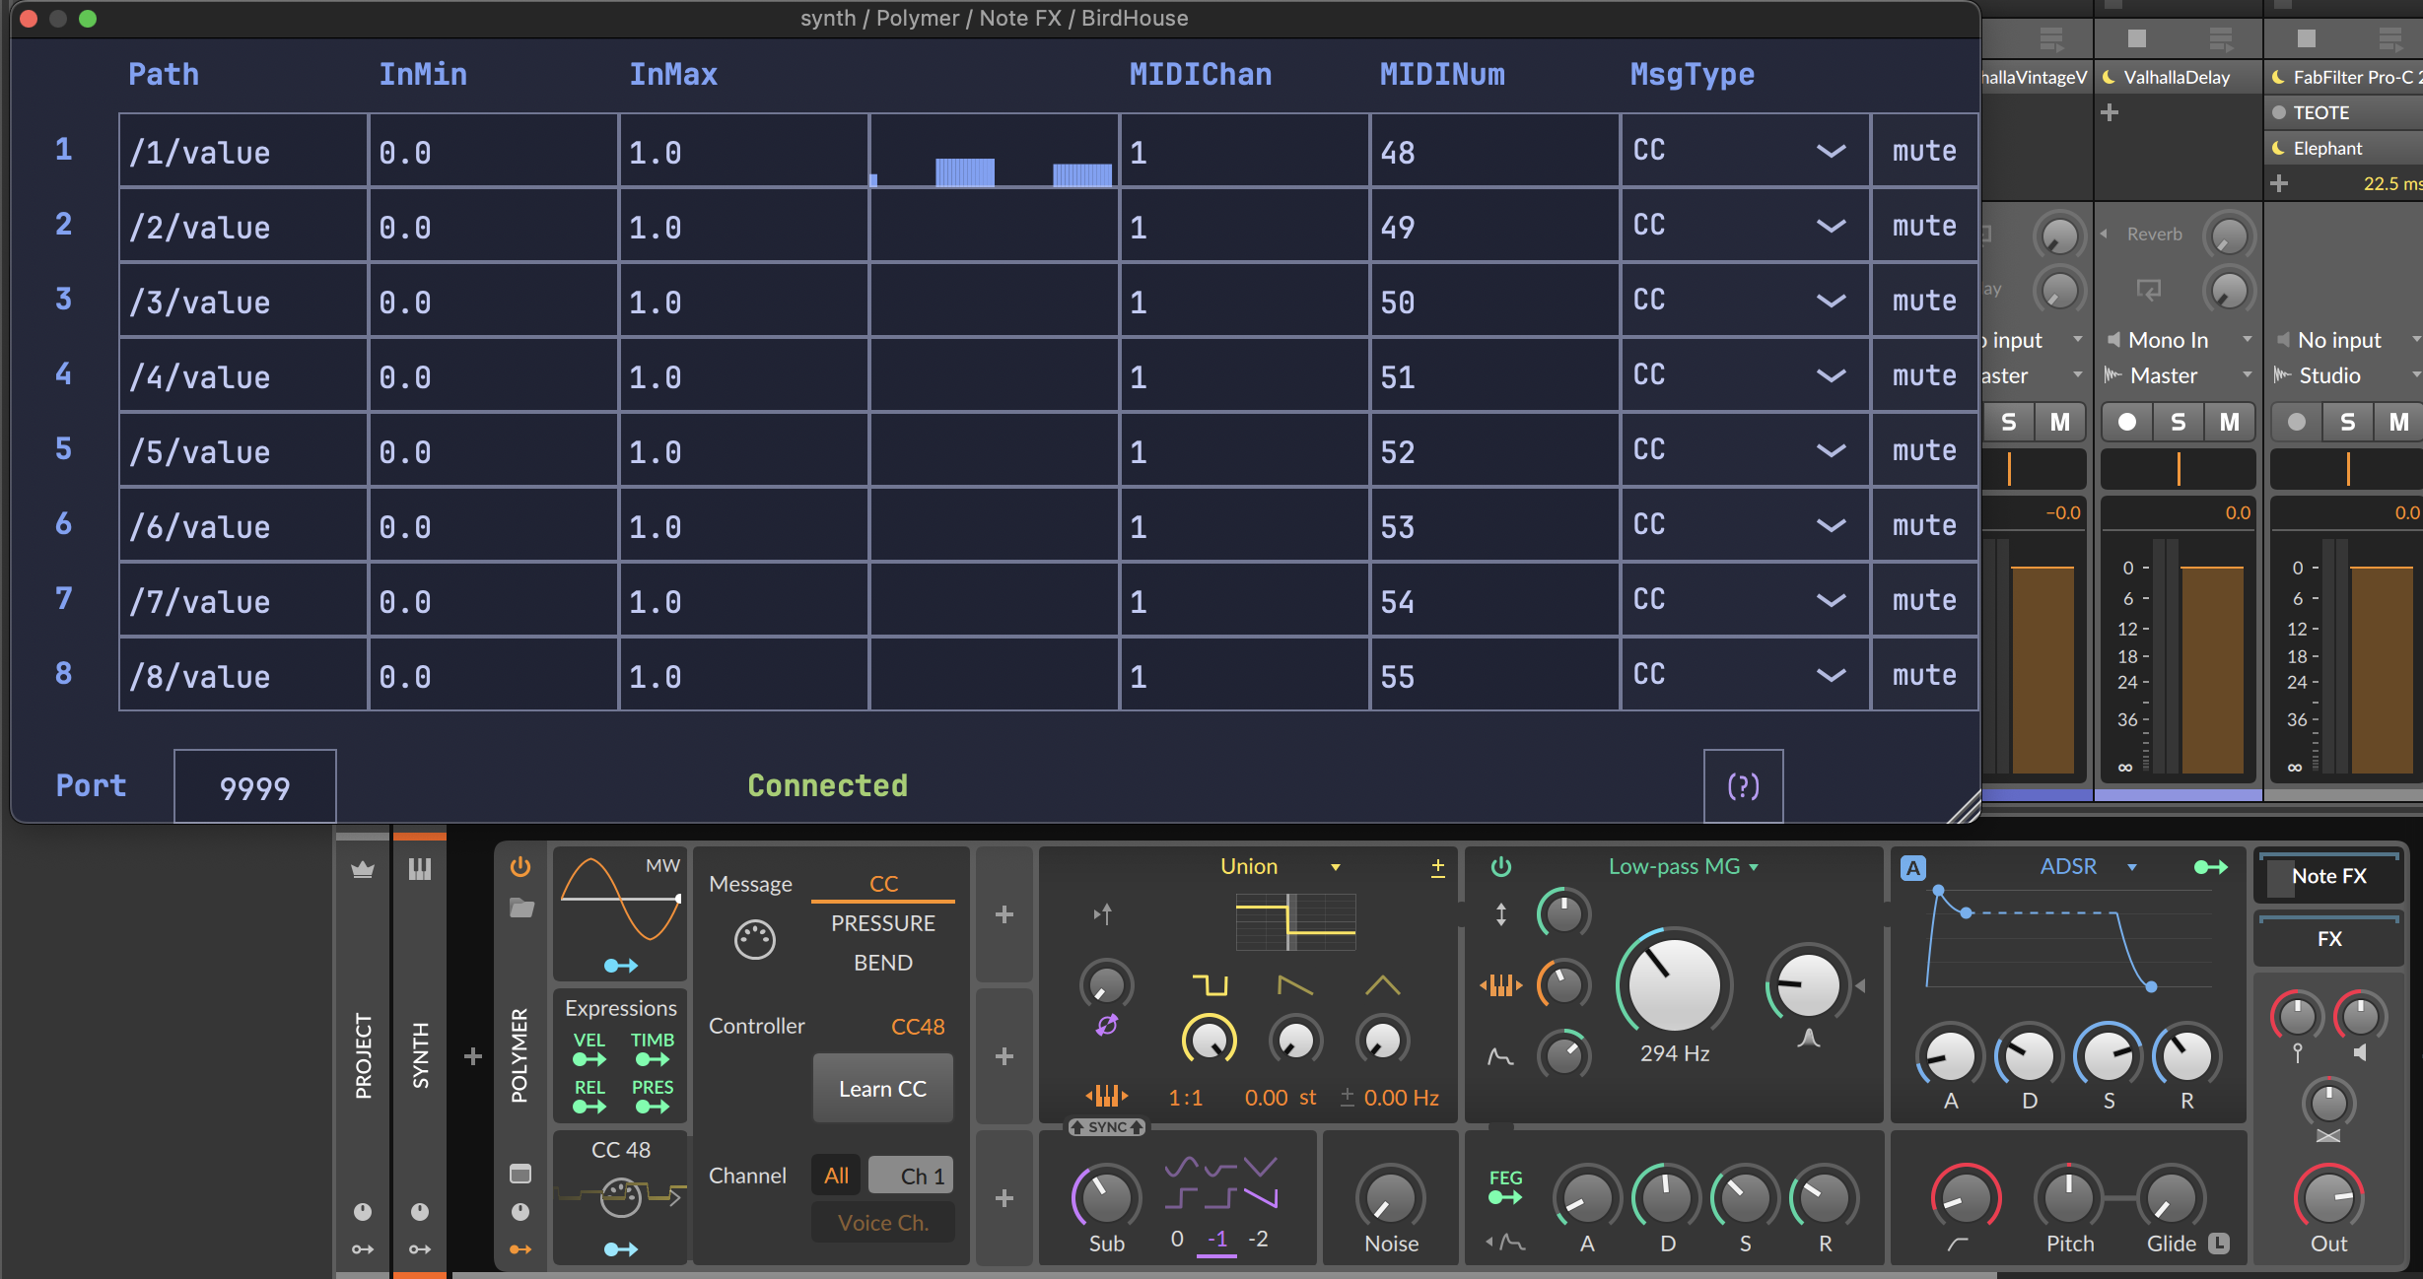The height and width of the screenshot is (1279, 2423).
Task: Solo the ValhallaDelay mixer track
Action: (2178, 423)
